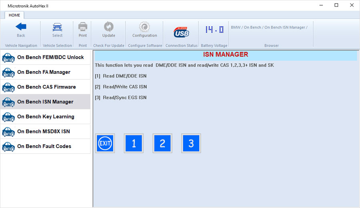Open the Configuration gear icon
This screenshot has width=360, height=208.
click(x=144, y=27)
